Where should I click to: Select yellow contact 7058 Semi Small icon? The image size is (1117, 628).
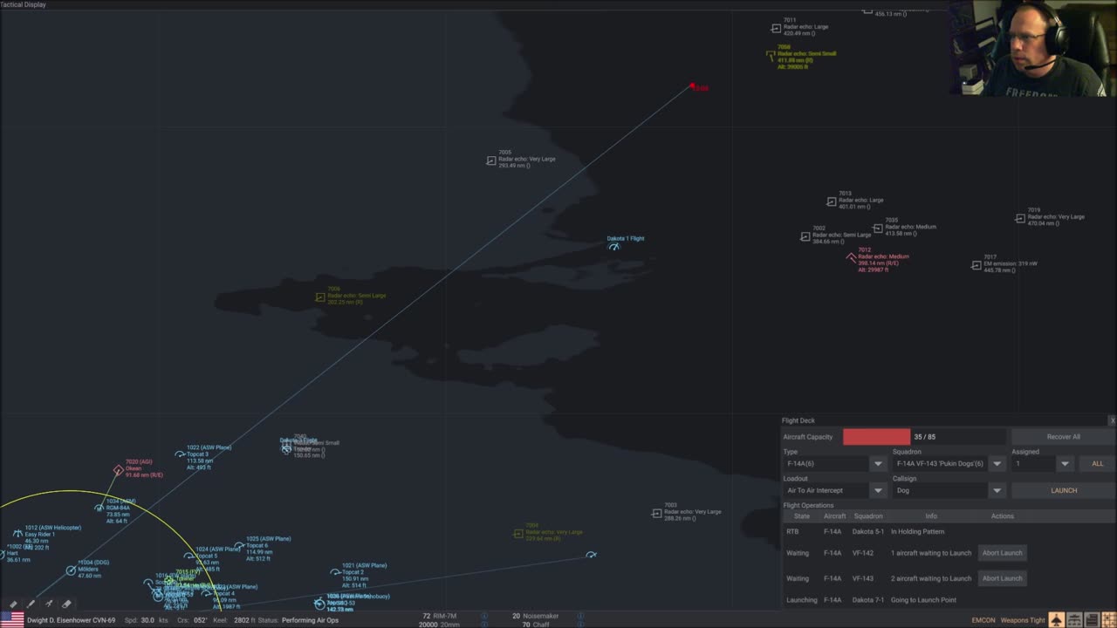pos(771,55)
